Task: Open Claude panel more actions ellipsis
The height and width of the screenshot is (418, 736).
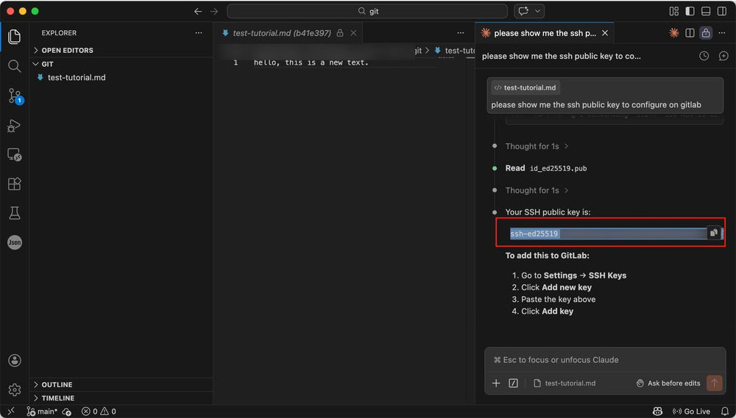Action: pos(722,33)
